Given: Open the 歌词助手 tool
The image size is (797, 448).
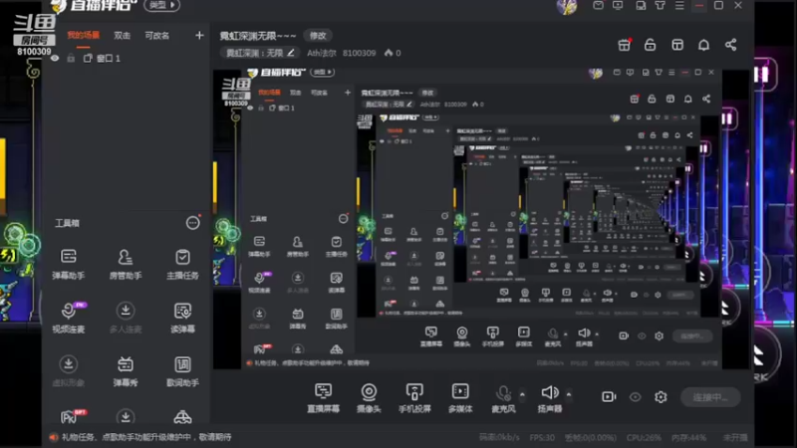Looking at the screenshot, I should pyautogui.click(x=182, y=371).
